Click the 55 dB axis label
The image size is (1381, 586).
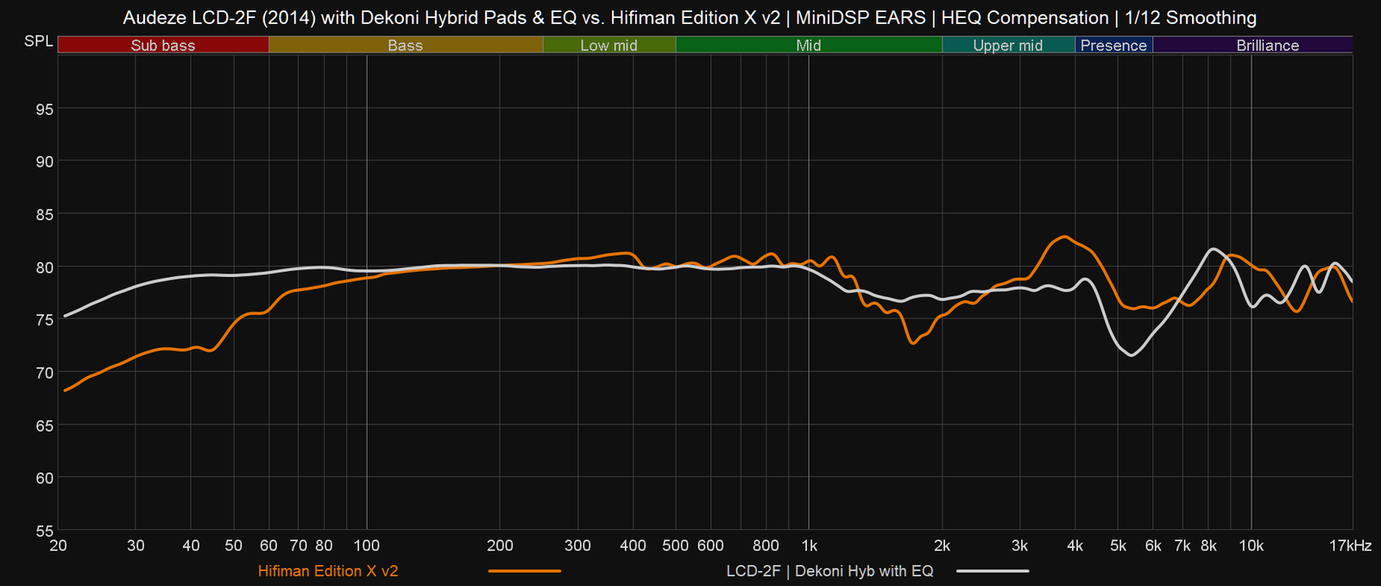point(44,531)
